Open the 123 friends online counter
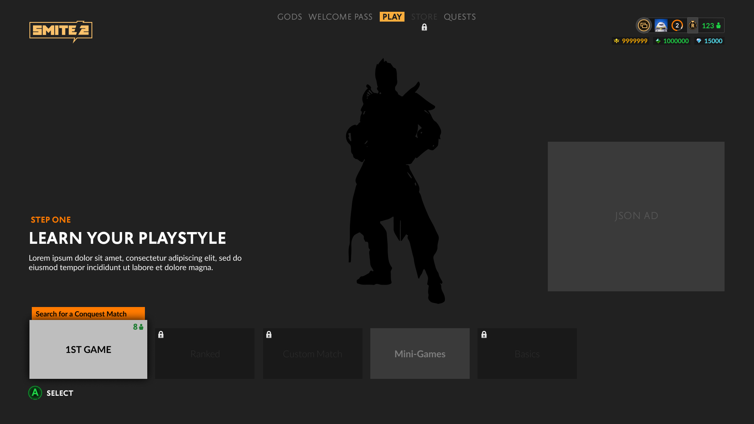This screenshot has width=754, height=424. 711,26
